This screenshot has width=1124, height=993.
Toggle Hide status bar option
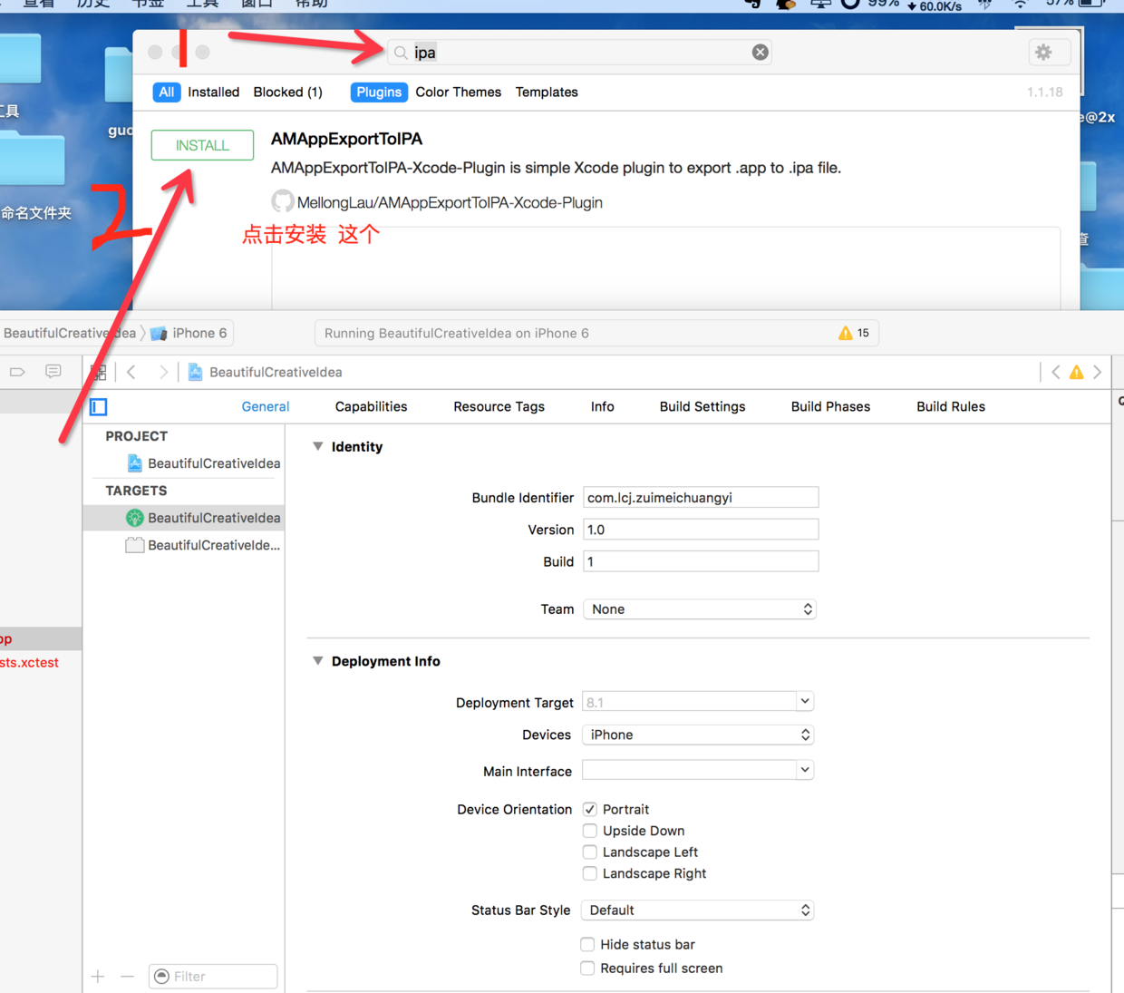coord(588,944)
